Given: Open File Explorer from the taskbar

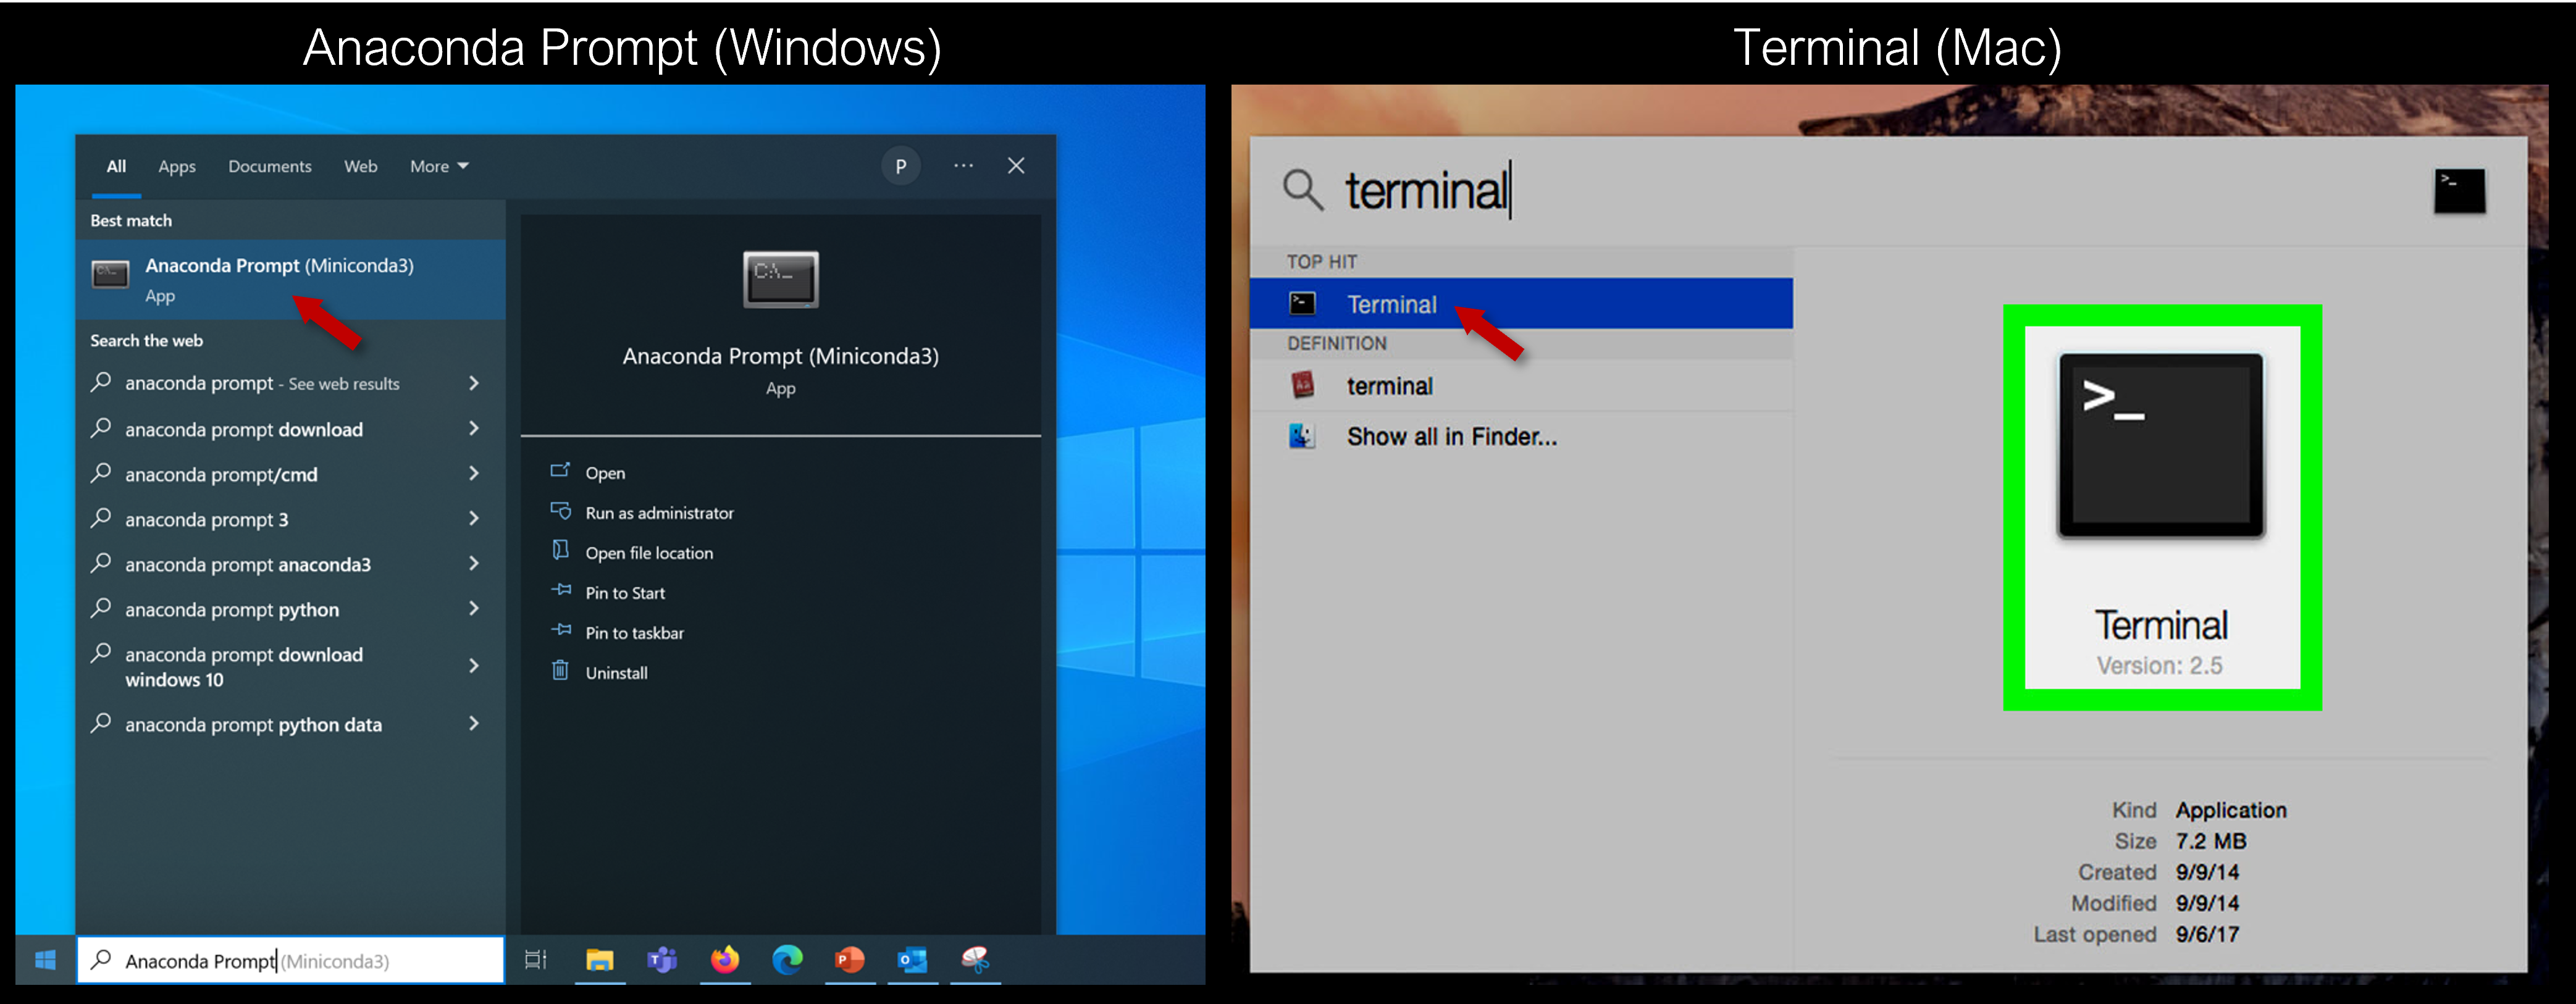Looking at the screenshot, I should [599, 960].
